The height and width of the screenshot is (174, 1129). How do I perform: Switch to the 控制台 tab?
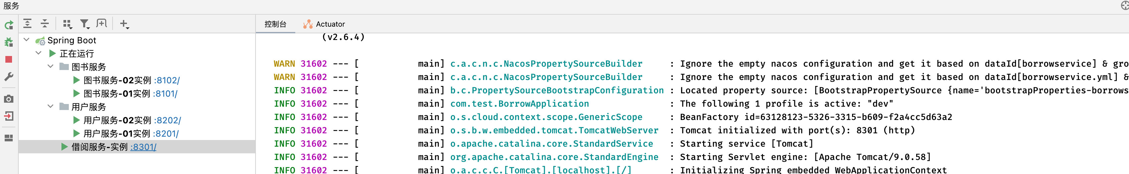tap(275, 24)
